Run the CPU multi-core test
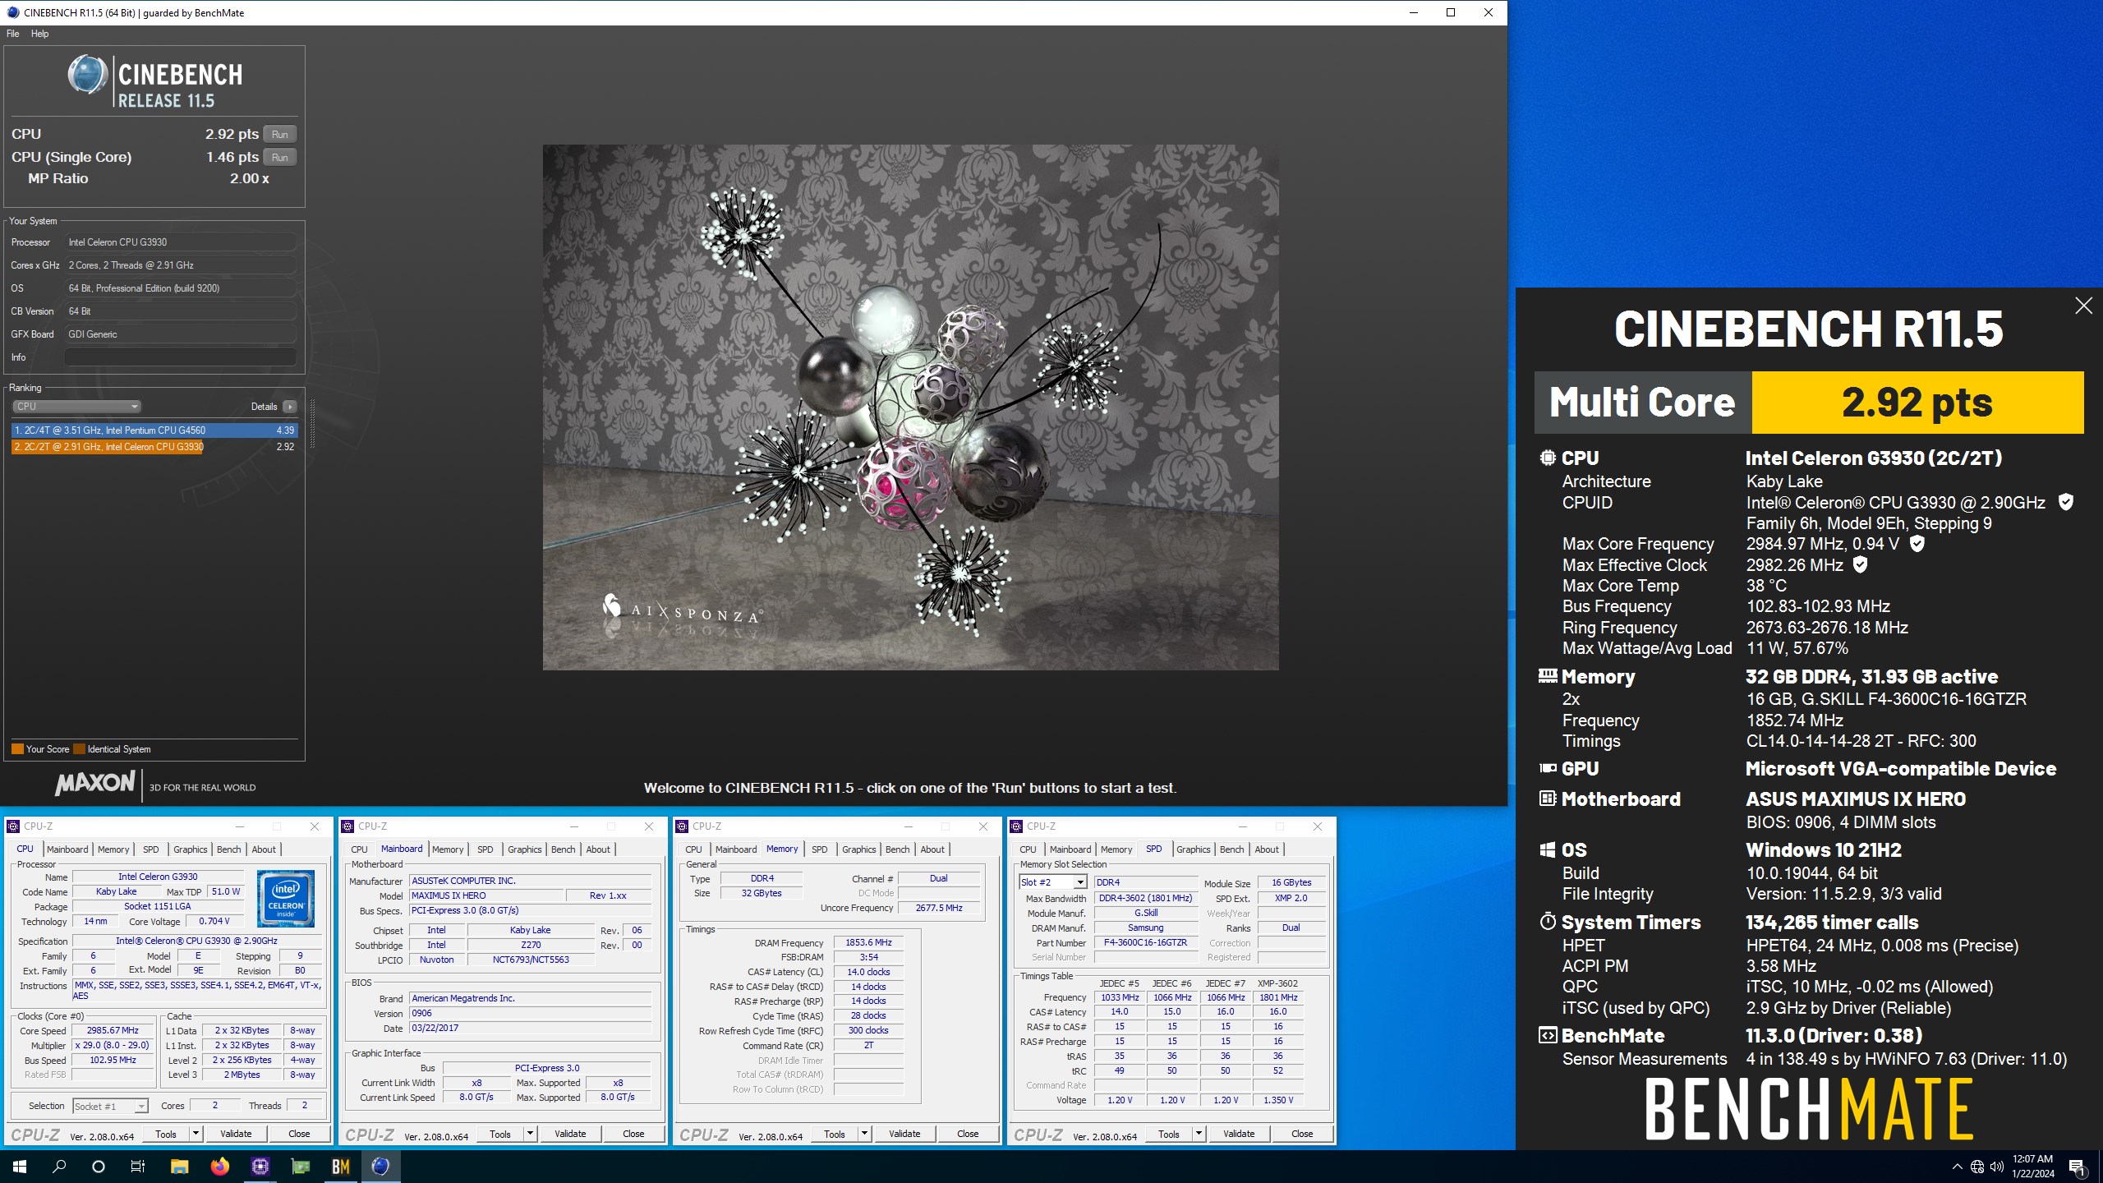Image resolution: width=2103 pixels, height=1183 pixels. point(280,134)
